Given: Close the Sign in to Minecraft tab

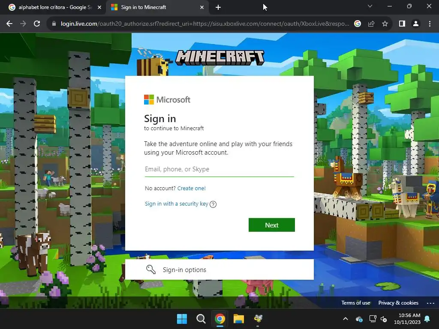Looking at the screenshot, I should pyautogui.click(x=202, y=7).
